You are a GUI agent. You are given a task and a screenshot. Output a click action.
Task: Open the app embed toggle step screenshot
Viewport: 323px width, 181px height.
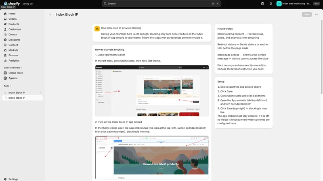(152, 158)
